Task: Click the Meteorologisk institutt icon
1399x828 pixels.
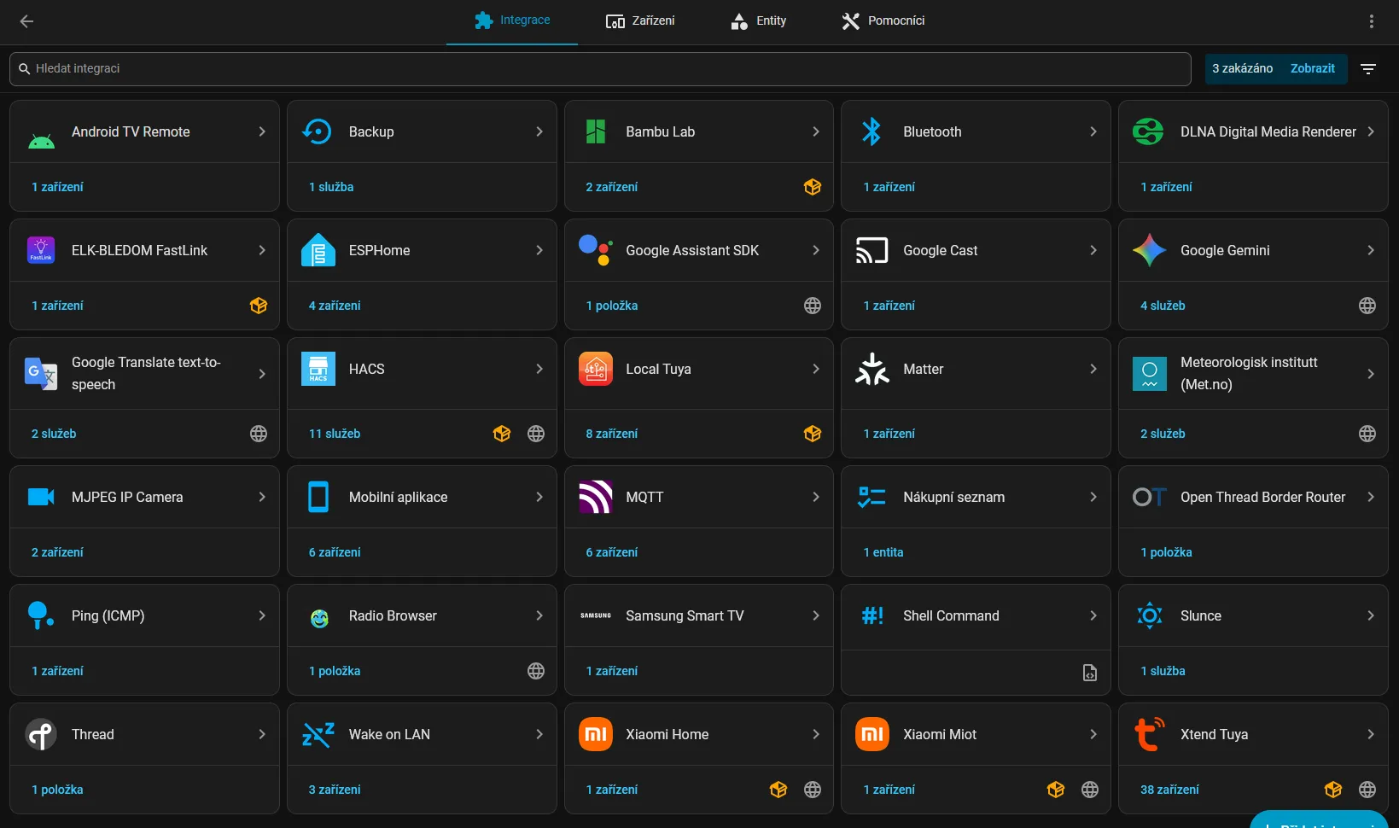Action: (1149, 374)
